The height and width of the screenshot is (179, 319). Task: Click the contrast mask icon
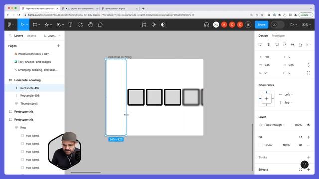pyautogui.click(x=163, y=25)
